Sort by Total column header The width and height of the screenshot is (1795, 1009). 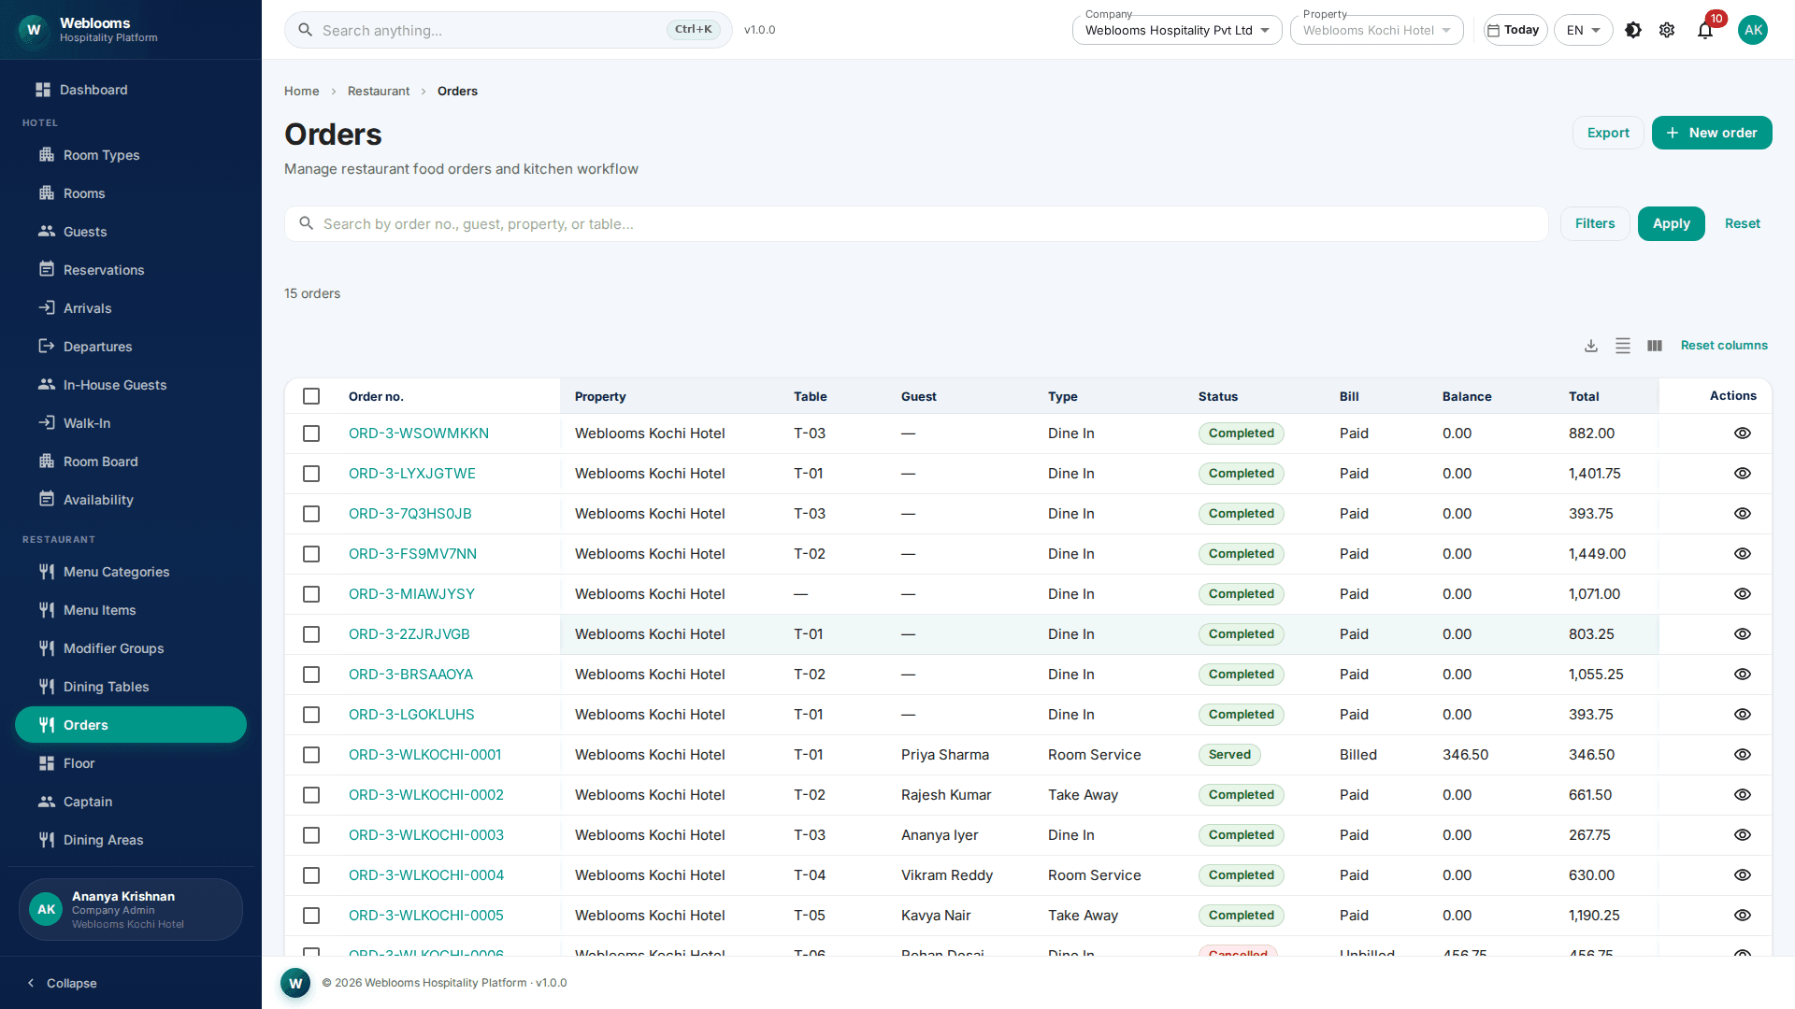click(x=1584, y=396)
